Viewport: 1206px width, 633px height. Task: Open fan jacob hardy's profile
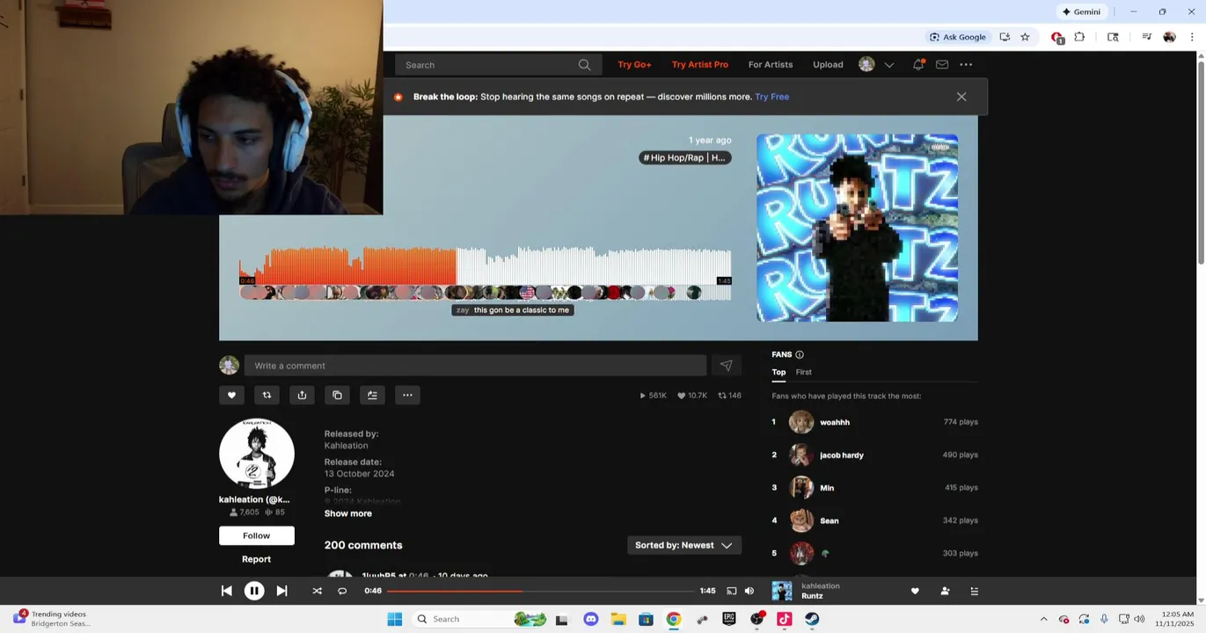point(841,455)
